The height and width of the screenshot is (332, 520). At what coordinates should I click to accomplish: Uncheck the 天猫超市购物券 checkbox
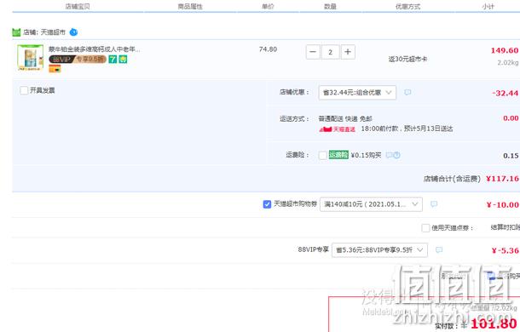267,204
